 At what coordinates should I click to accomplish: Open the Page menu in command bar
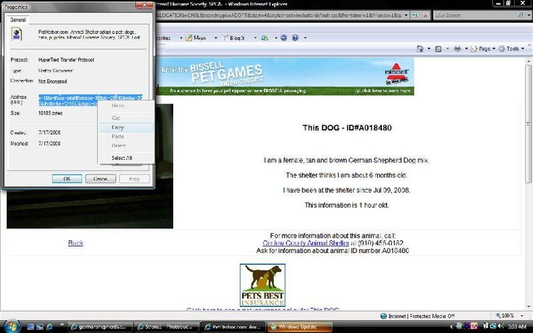(x=484, y=49)
